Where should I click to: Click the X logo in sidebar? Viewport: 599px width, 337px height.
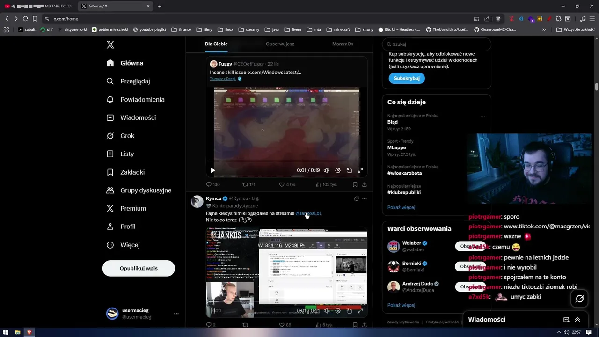(110, 44)
